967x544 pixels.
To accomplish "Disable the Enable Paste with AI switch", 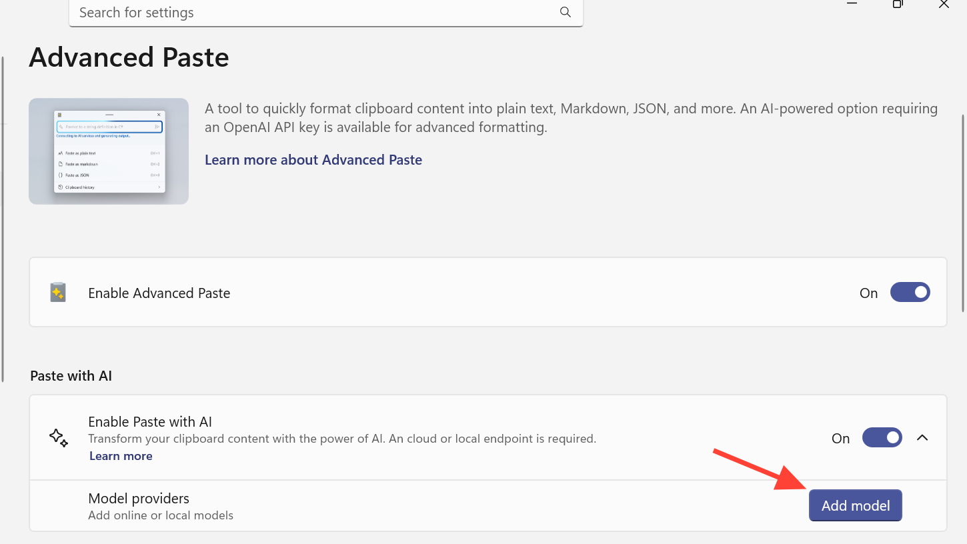I will pos(882,438).
